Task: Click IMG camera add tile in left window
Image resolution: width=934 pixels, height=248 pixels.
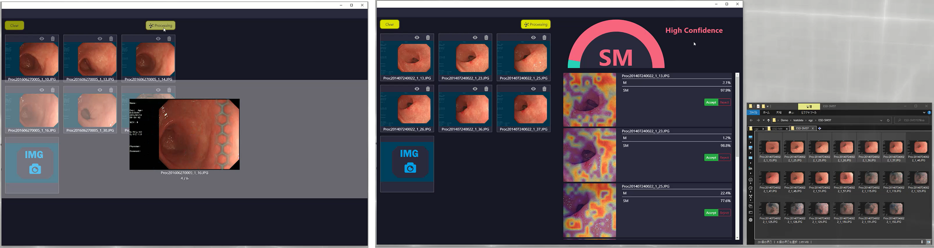Action: tap(32, 165)
